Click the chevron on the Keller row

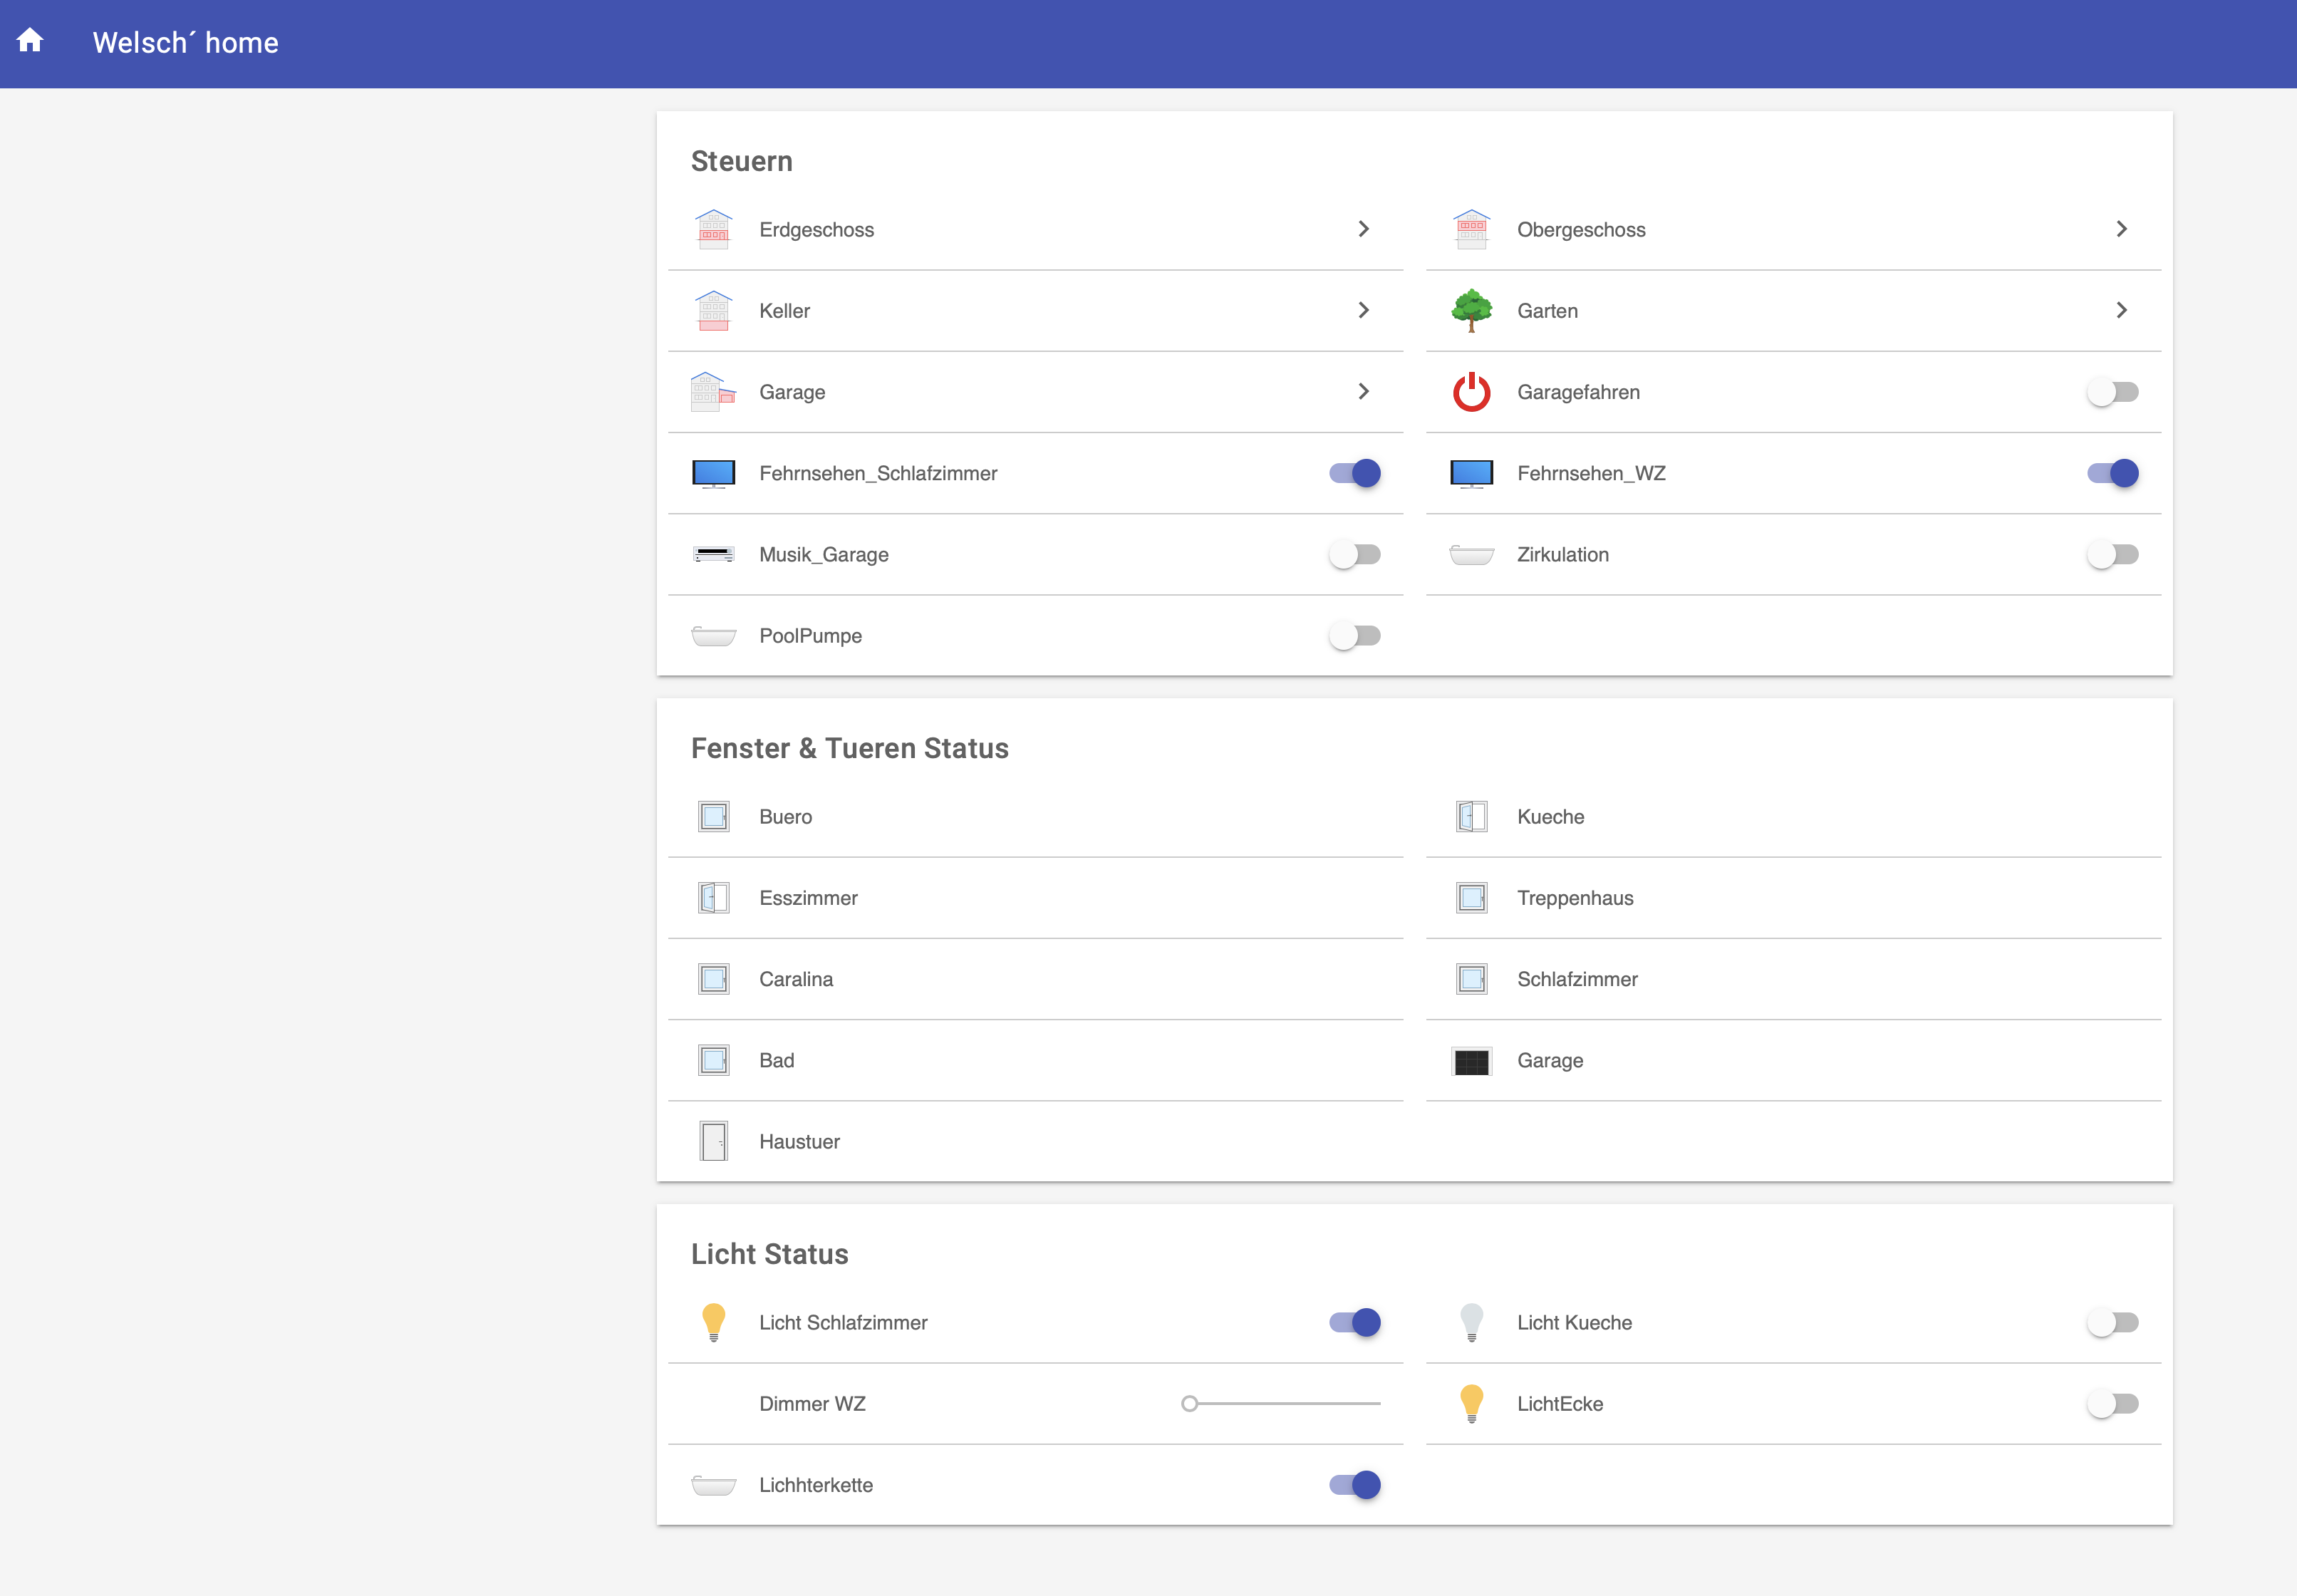point(1363,311)
